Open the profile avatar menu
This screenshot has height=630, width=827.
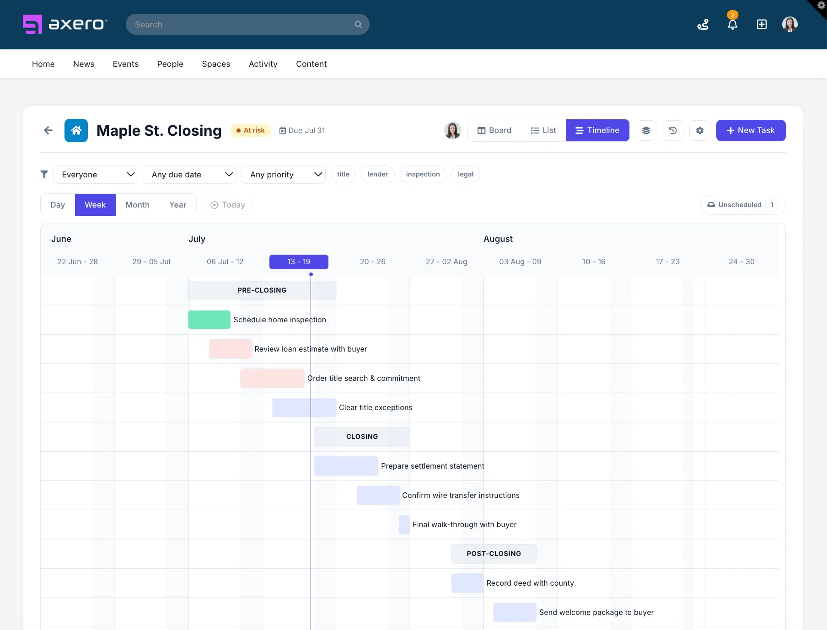pyautogui.click(x=790, y=24)
